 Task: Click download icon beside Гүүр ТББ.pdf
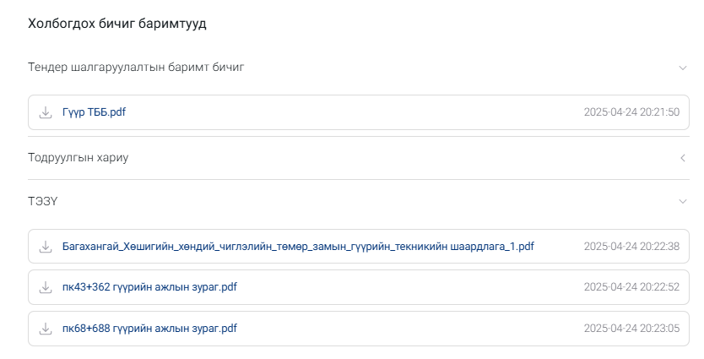[46, 112]
